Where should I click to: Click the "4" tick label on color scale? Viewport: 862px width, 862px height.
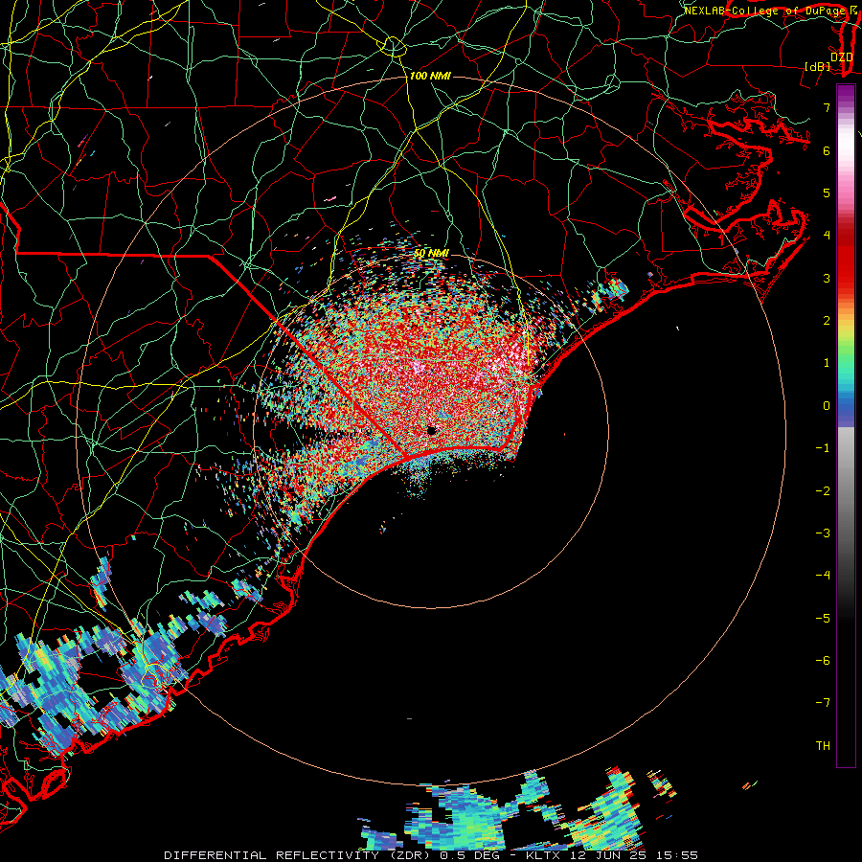827,236
